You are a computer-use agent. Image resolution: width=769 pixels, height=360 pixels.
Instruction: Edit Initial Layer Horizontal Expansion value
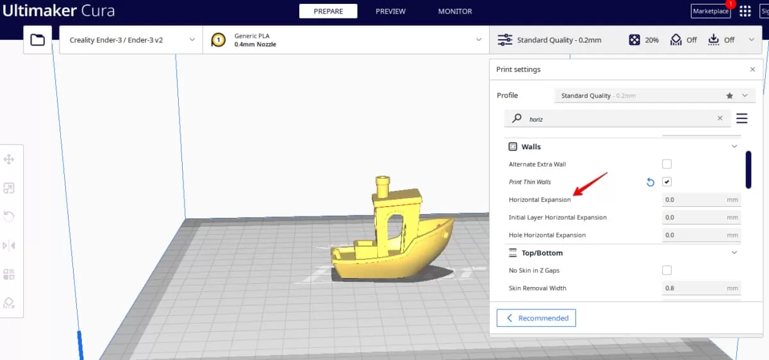point(701,218)
